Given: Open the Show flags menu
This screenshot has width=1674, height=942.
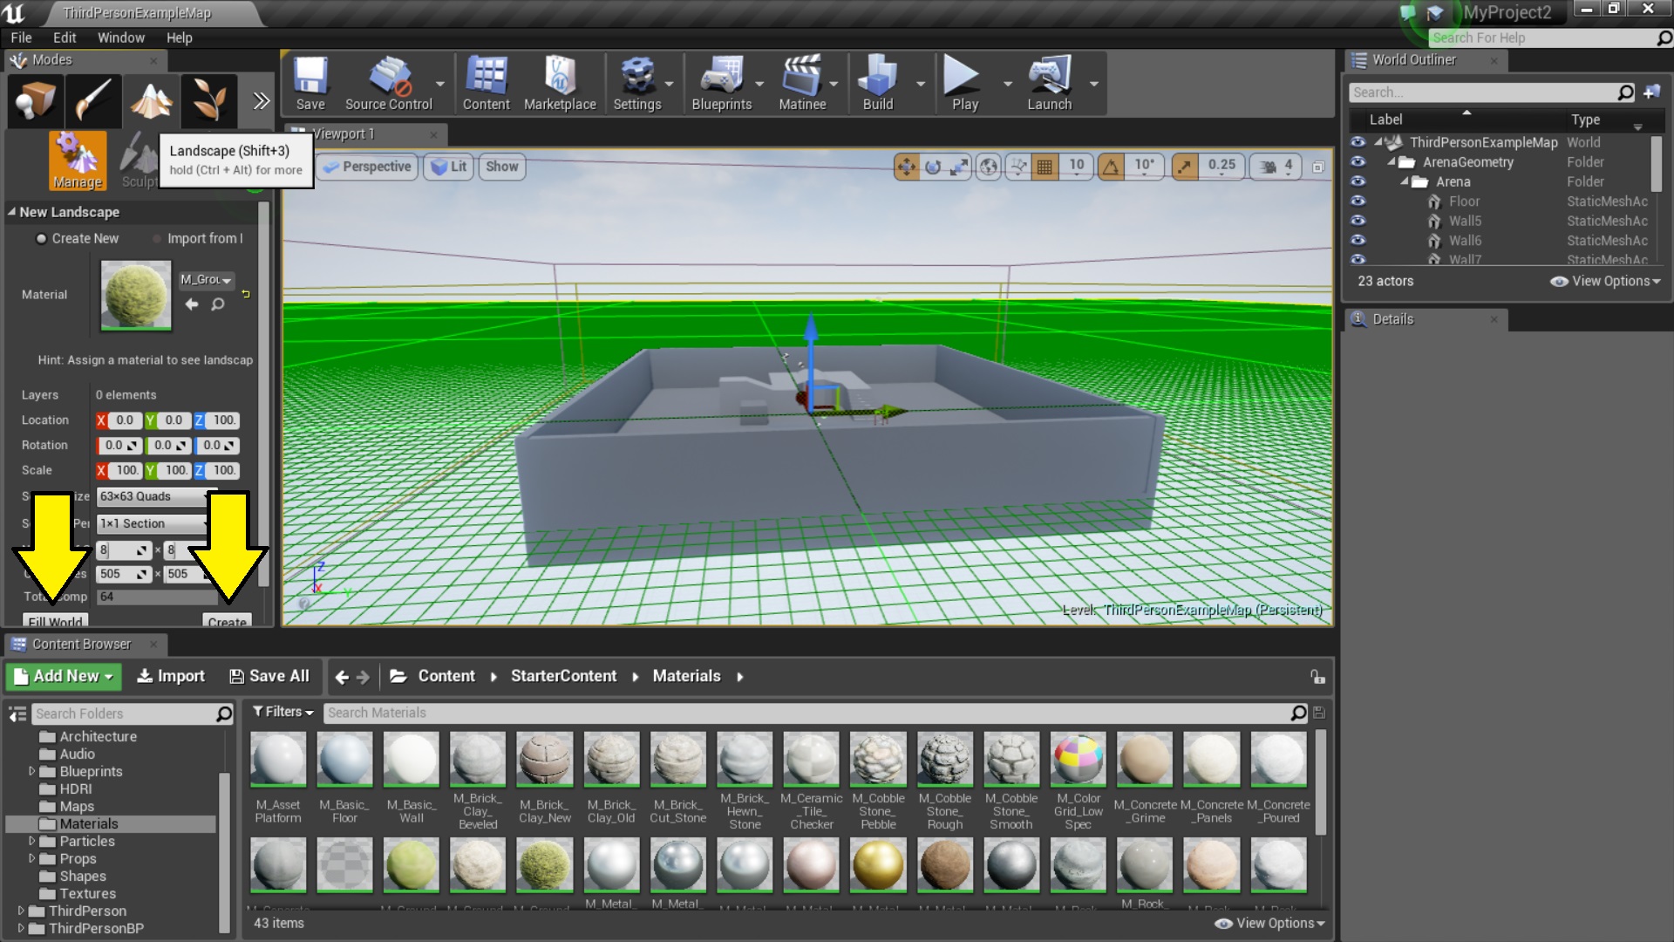Looking at the screenshot, I should (x=501, y=167).
